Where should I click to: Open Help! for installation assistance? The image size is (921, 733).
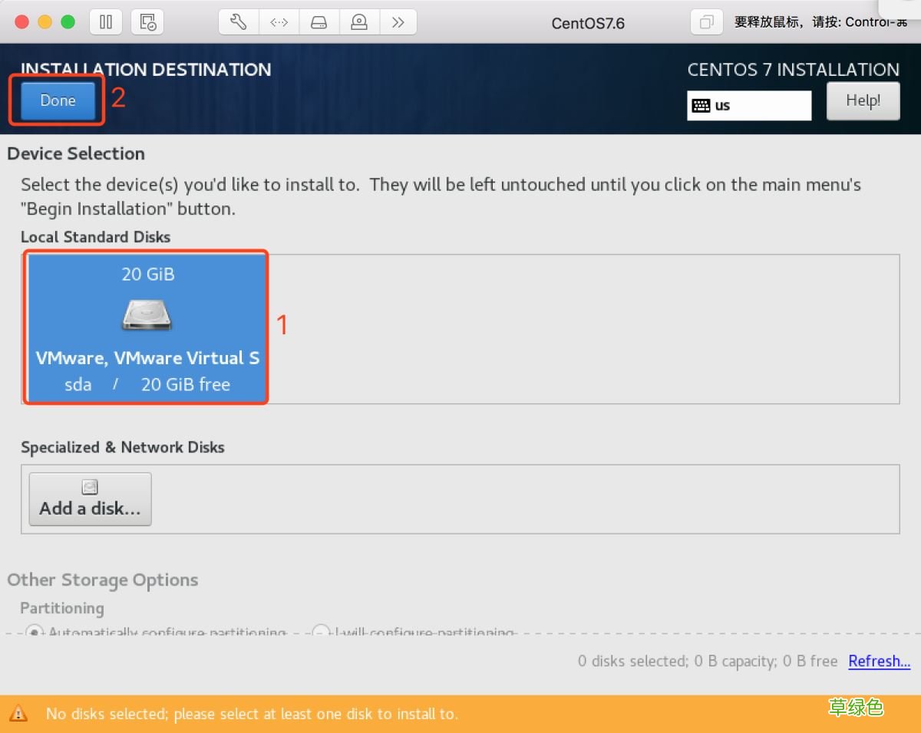pyautogui.click(x=863, y=100)
